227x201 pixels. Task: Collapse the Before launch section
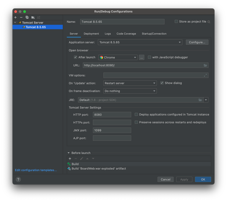point(69,153)
